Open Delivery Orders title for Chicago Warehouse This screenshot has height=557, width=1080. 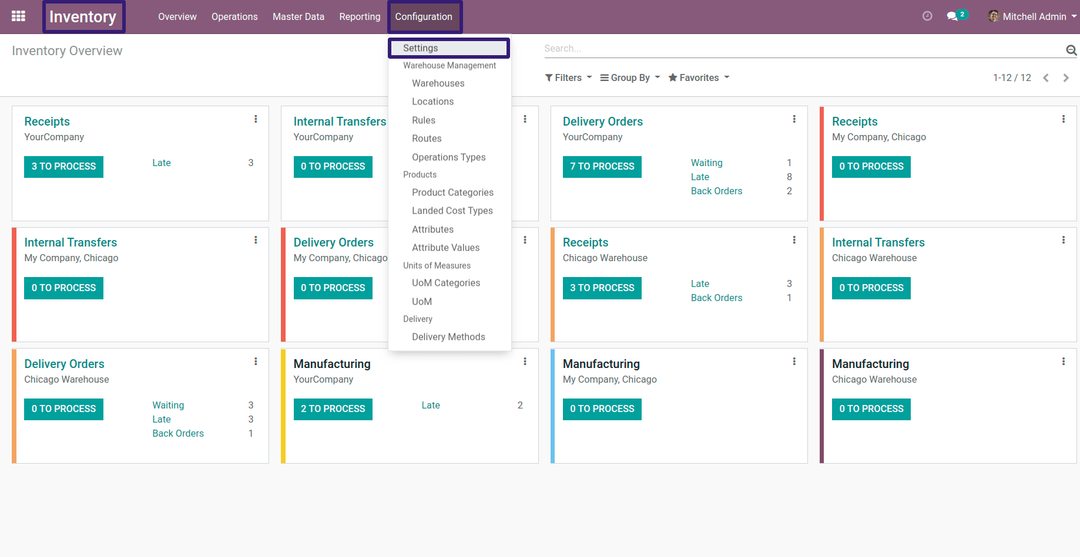point(64,364)
